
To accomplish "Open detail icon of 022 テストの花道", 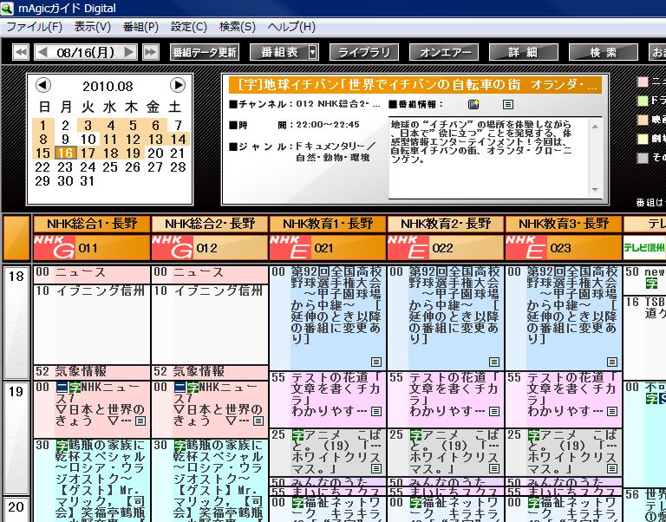I will coord(494,411).
